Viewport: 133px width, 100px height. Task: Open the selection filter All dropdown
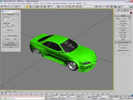click(22, 6)
